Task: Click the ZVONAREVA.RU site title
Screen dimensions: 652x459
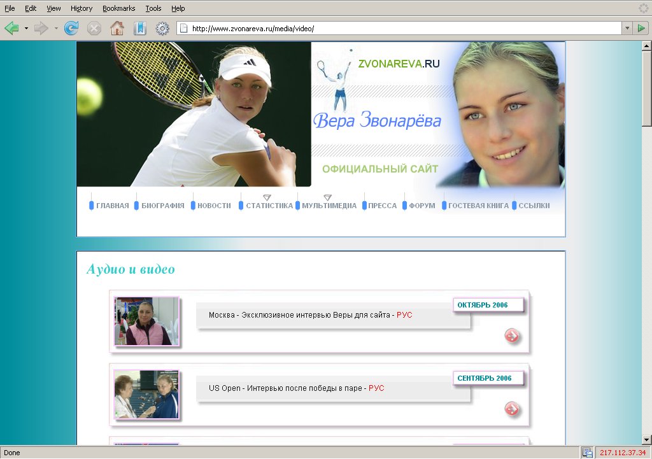Action: [399, 64]
